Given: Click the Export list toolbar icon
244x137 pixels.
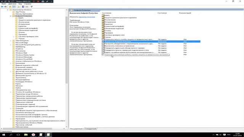Looking at the screenshot, I should coord(19,7).
